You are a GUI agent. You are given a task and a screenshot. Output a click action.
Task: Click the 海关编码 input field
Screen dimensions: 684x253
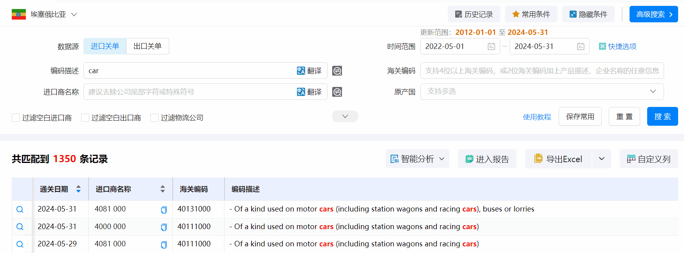[542, 71]
